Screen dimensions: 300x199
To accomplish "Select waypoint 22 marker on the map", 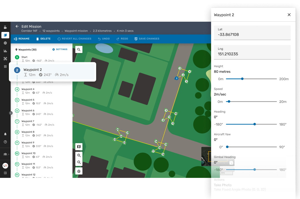I will [124, 143].
